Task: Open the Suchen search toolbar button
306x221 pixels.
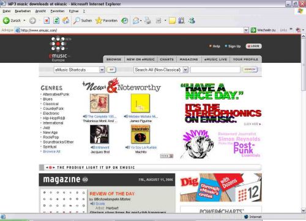Action: (83, 21)
